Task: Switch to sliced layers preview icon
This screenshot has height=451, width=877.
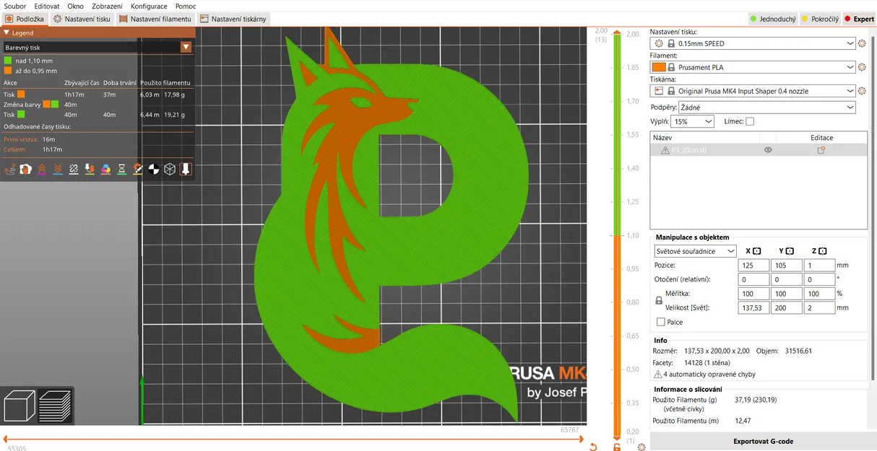Action: 55,405
